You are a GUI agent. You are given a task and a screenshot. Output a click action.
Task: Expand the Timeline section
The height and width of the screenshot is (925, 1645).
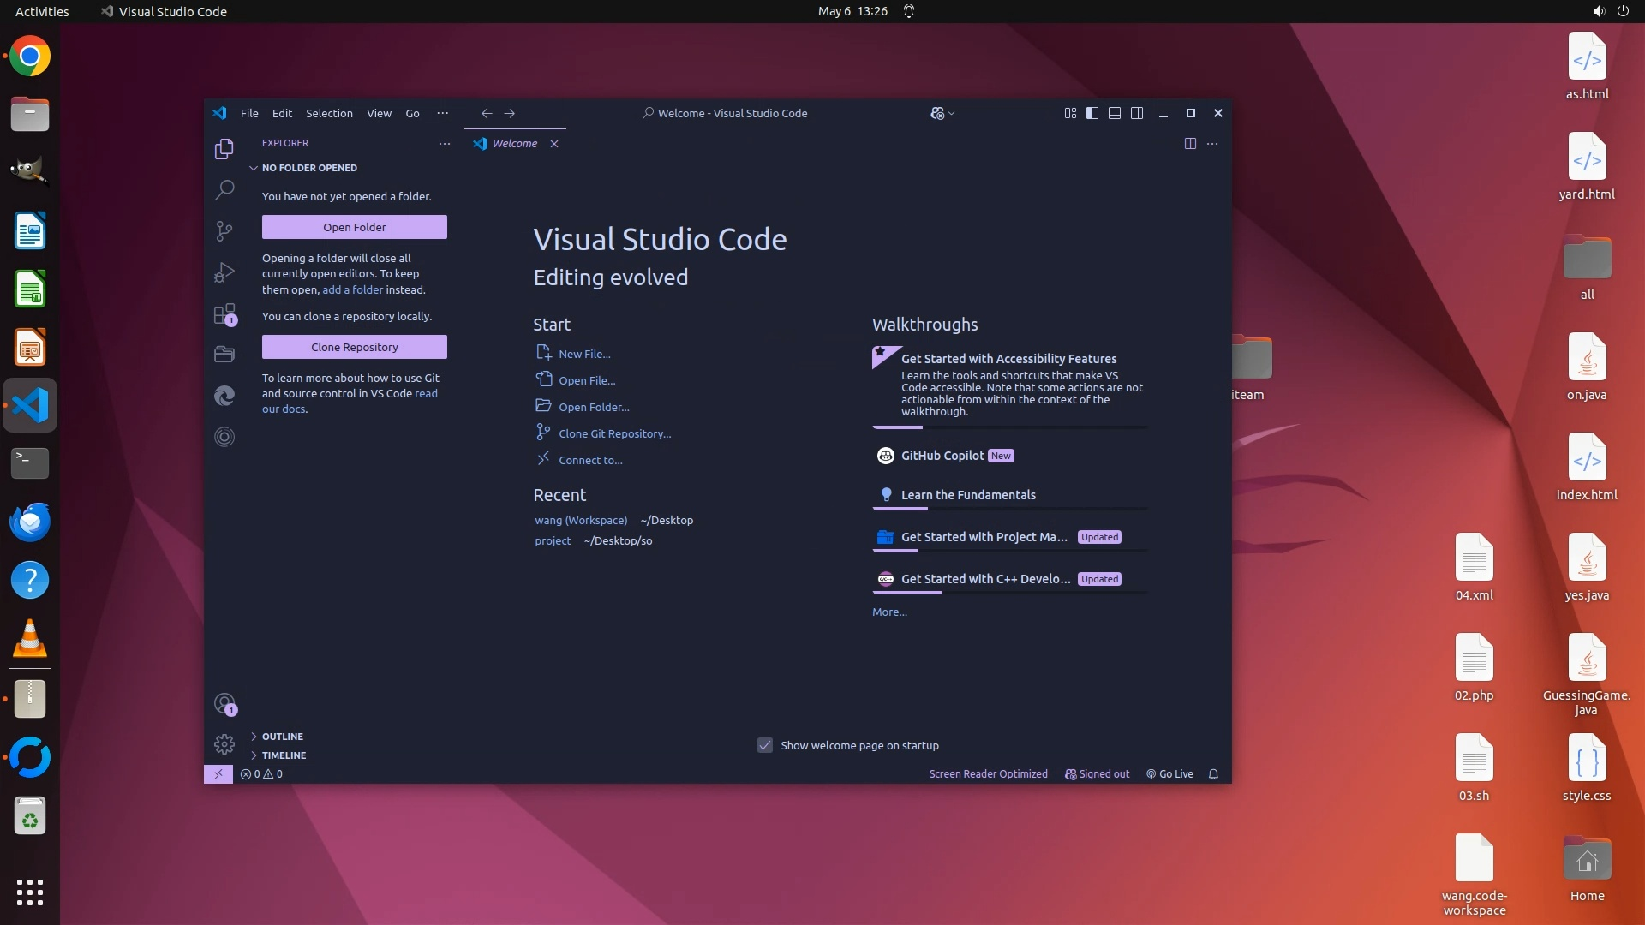[284, 755]
